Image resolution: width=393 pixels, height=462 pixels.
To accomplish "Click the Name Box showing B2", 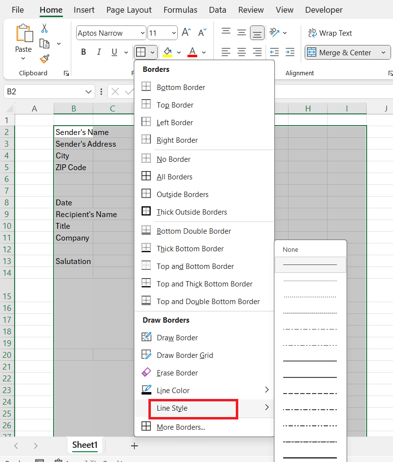I will [x=49, y=91].
